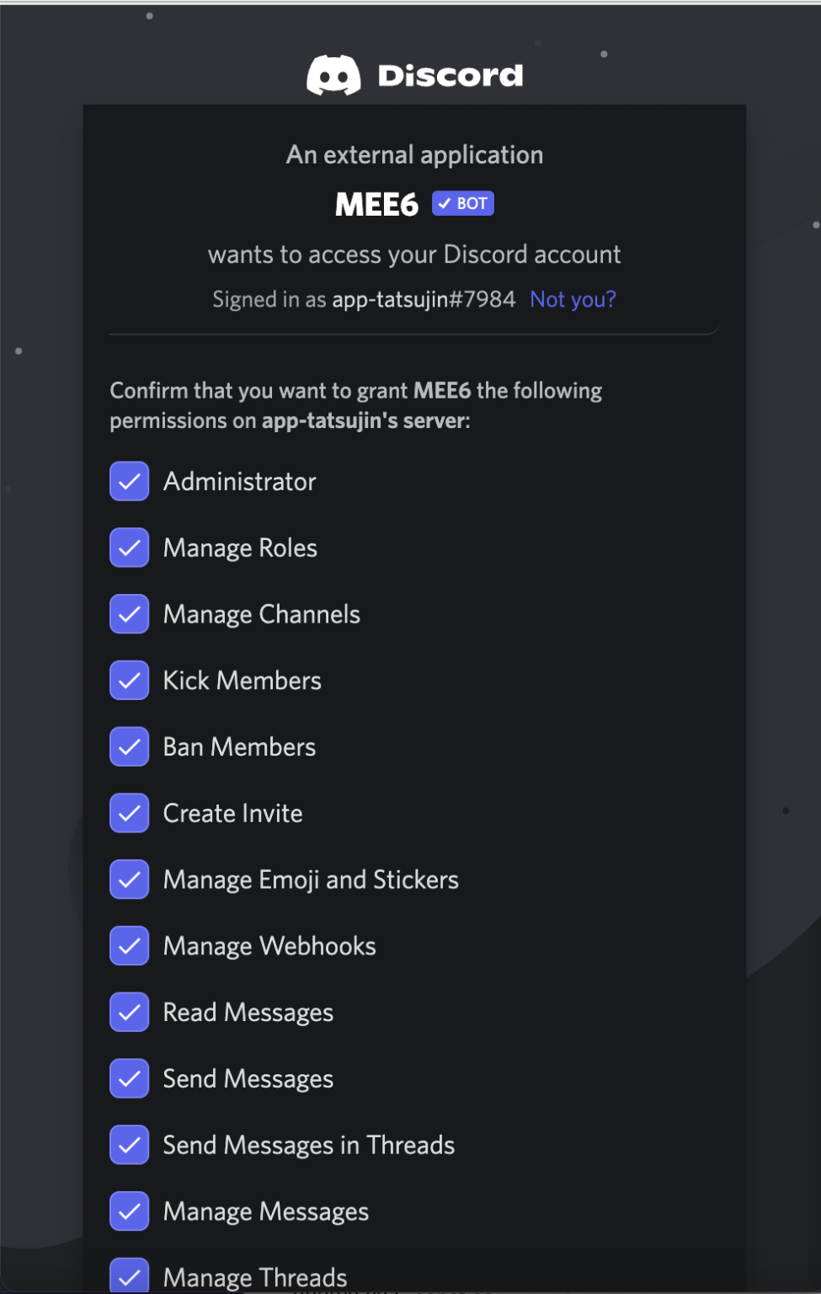Screen dimensions: 821x1294
Task: Click the Administrator permission label
Action: click(240, 482)
